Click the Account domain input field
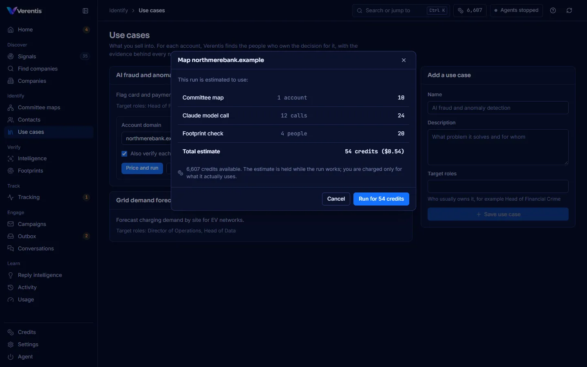Viewport: 587px width, 367px height. tap(146, 138)
